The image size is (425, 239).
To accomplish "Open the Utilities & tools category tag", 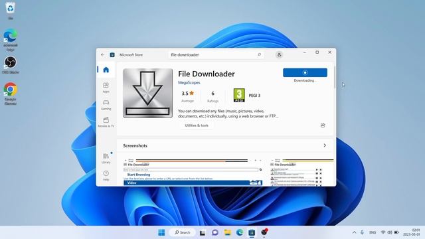I will (x=197, y=125).
